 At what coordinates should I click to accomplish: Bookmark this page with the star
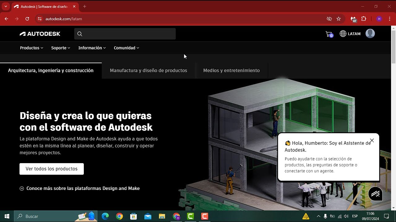338,19
